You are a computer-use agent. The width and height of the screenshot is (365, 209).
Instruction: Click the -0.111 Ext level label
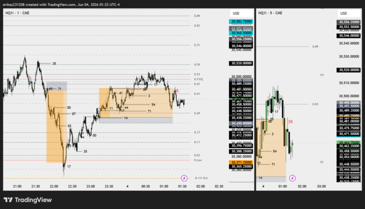coord(201,178)
